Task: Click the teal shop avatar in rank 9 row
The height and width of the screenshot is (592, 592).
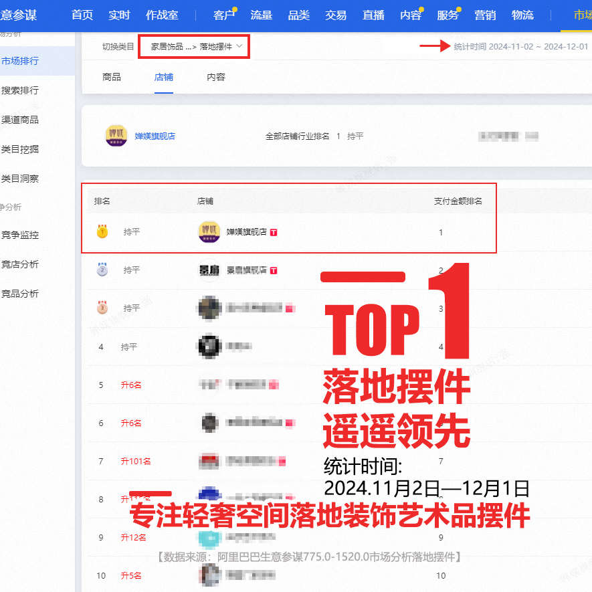Action: tap(209, 538)
